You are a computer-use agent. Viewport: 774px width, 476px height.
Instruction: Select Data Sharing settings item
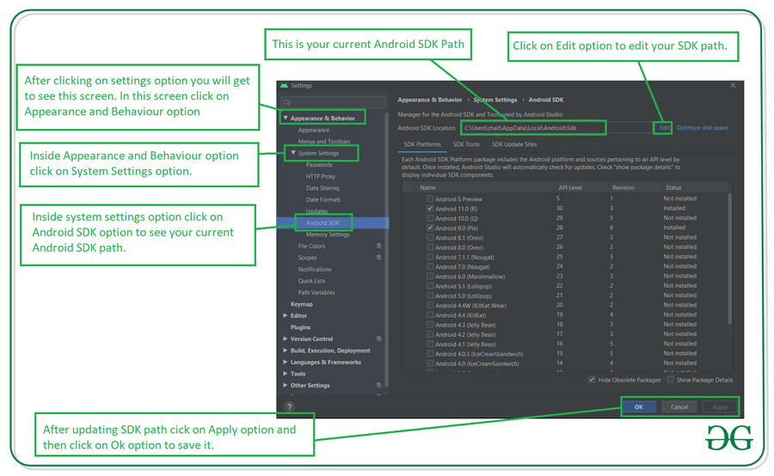pos(322,188)
